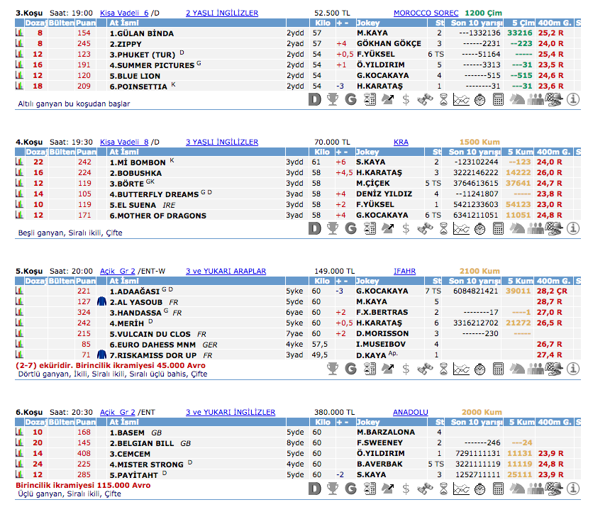Open the hourglass icon in race 6 toolbar
Viewport: 593px width, 507px height.
(443, 489)
